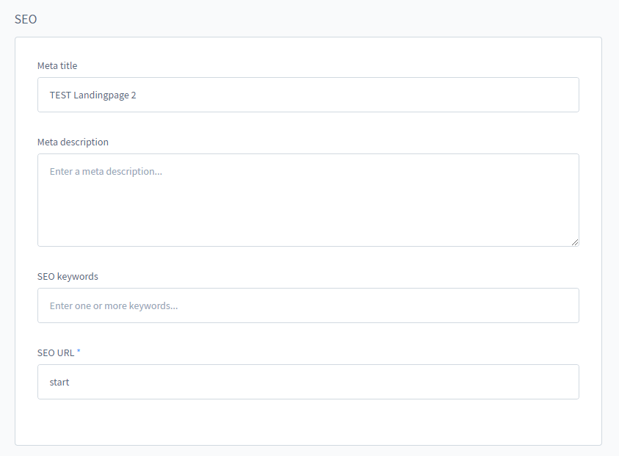Click empty space below the SEO URL field

pos(308,422)
